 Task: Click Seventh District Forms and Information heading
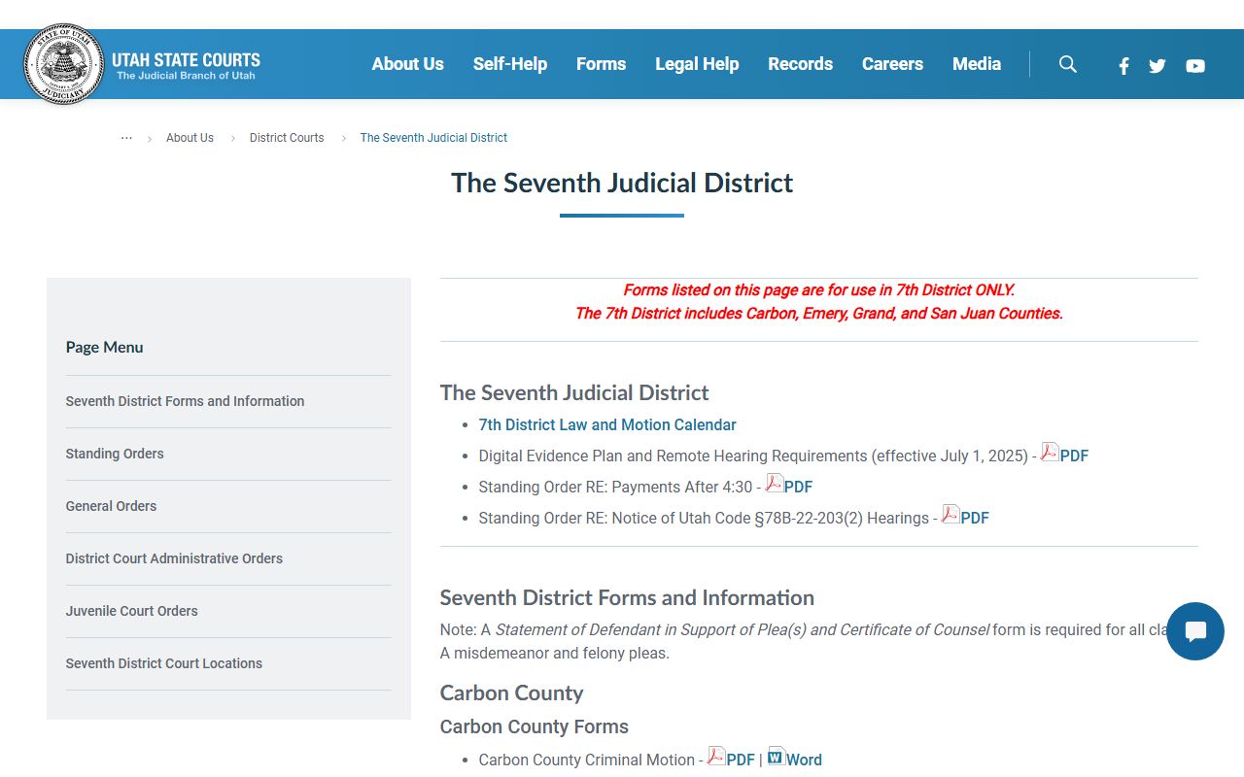pyautogui.click(x=627, y=598)
